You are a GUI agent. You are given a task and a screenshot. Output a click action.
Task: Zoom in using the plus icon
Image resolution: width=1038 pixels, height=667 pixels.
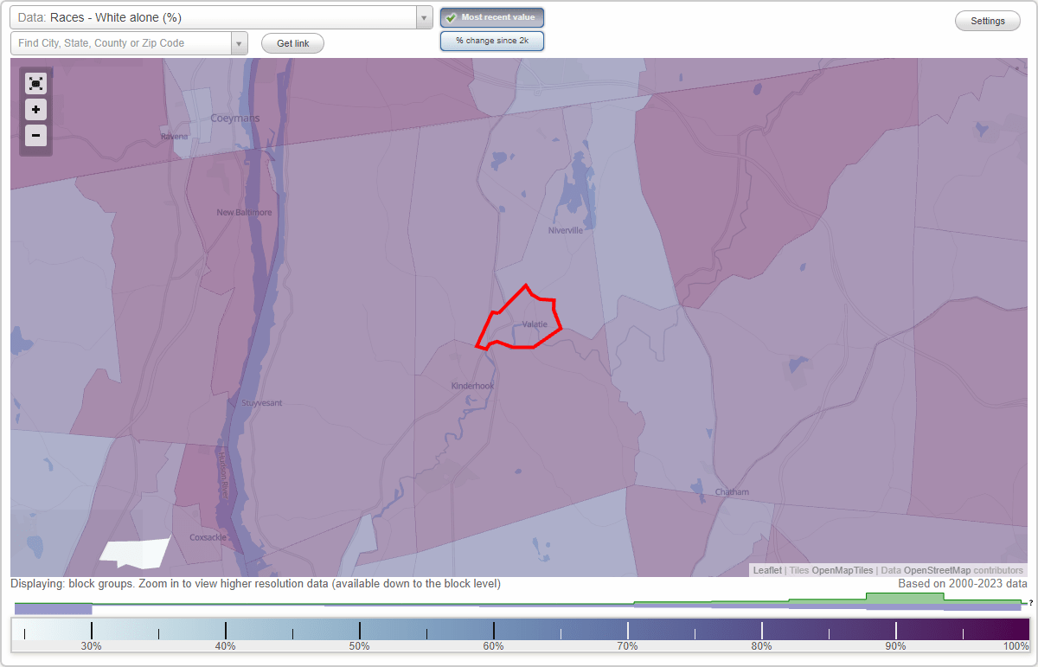[35, 110]
